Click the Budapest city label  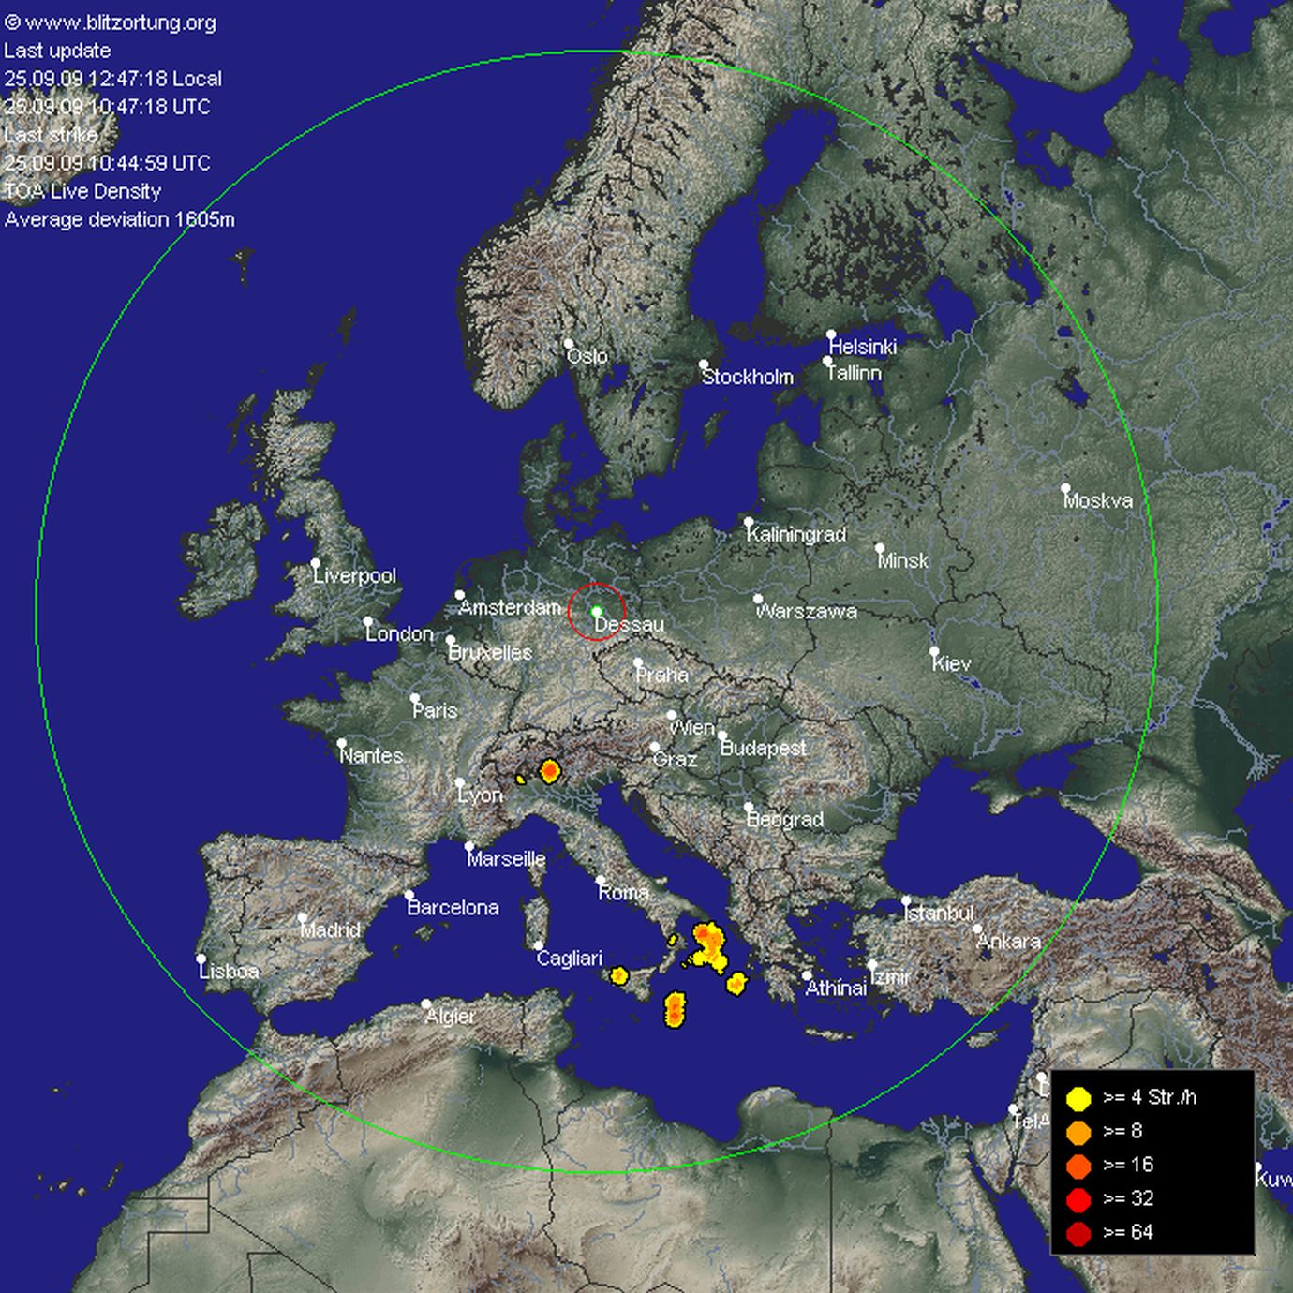click(764, 748)
